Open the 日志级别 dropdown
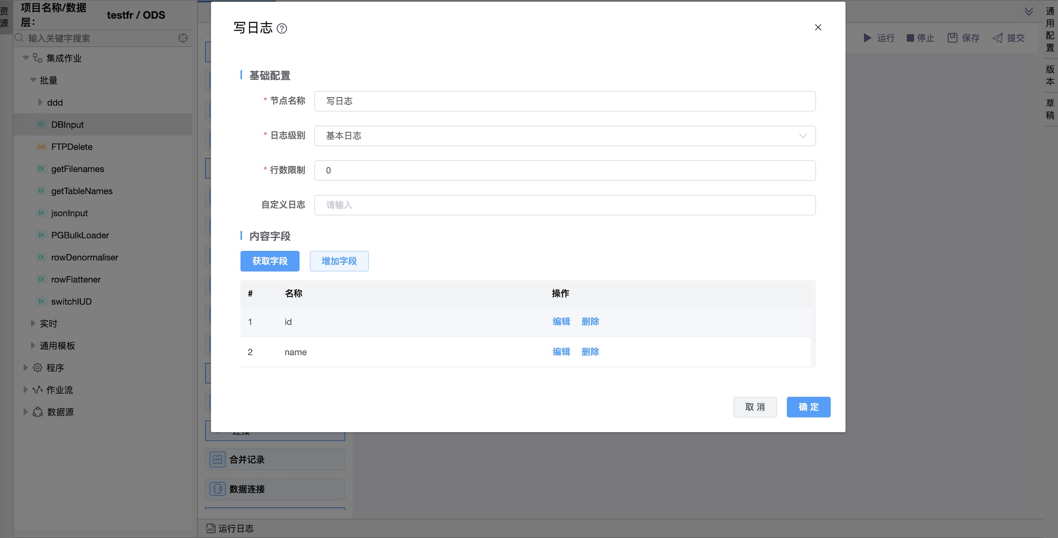 tap(564, 136)
